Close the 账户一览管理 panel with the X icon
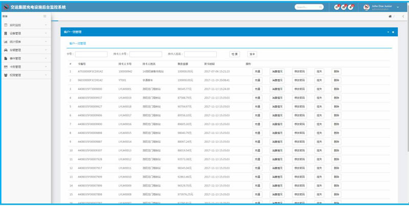The width and height of the screenshot is (409, 206). click(x=393, y=32)
